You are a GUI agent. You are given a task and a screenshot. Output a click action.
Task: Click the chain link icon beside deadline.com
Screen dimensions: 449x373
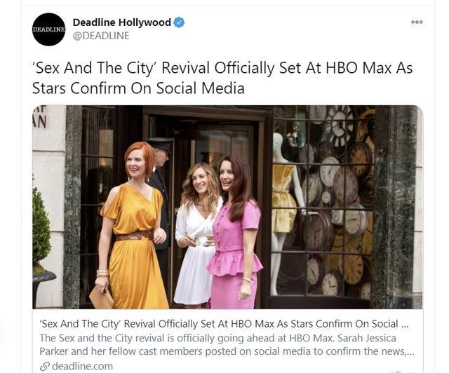point(45,367)
